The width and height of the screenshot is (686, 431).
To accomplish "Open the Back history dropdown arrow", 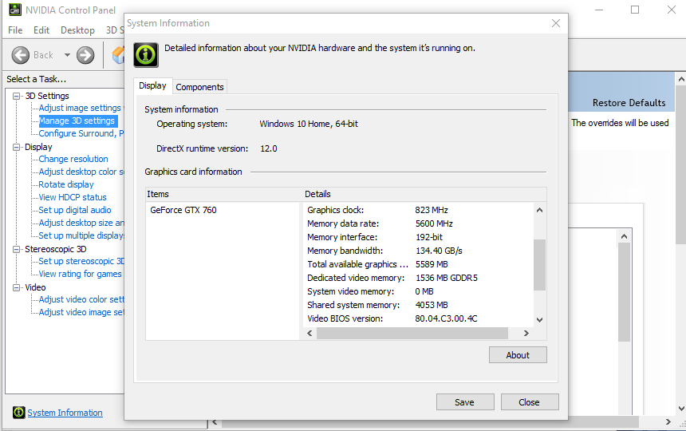I will click(x=67, y=55).
